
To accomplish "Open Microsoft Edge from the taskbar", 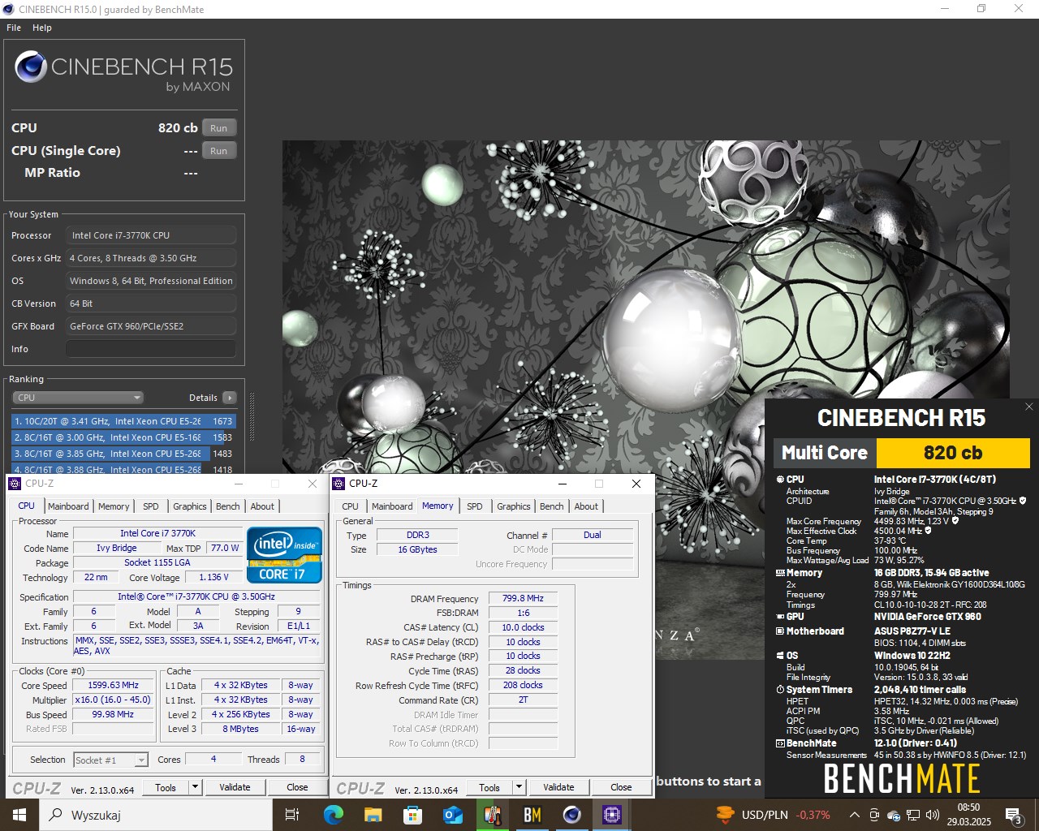I will pos(333,815).
